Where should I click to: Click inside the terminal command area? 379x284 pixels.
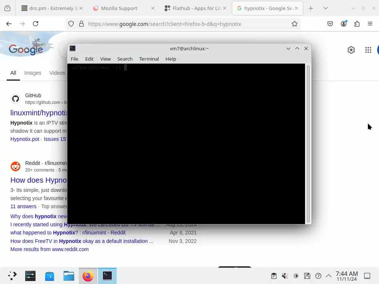pos(186,144)
